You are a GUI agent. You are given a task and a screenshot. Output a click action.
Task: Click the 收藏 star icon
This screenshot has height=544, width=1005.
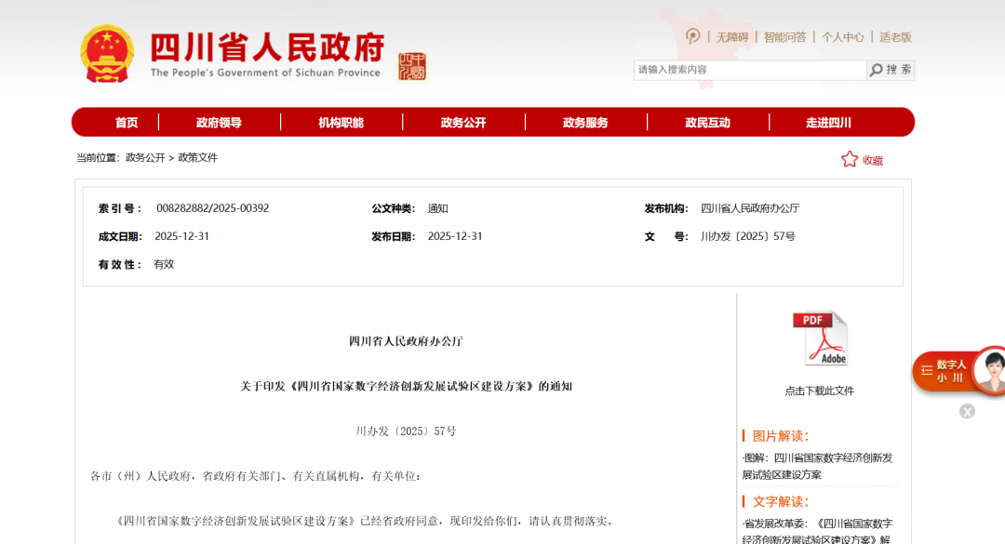point(850,160)
